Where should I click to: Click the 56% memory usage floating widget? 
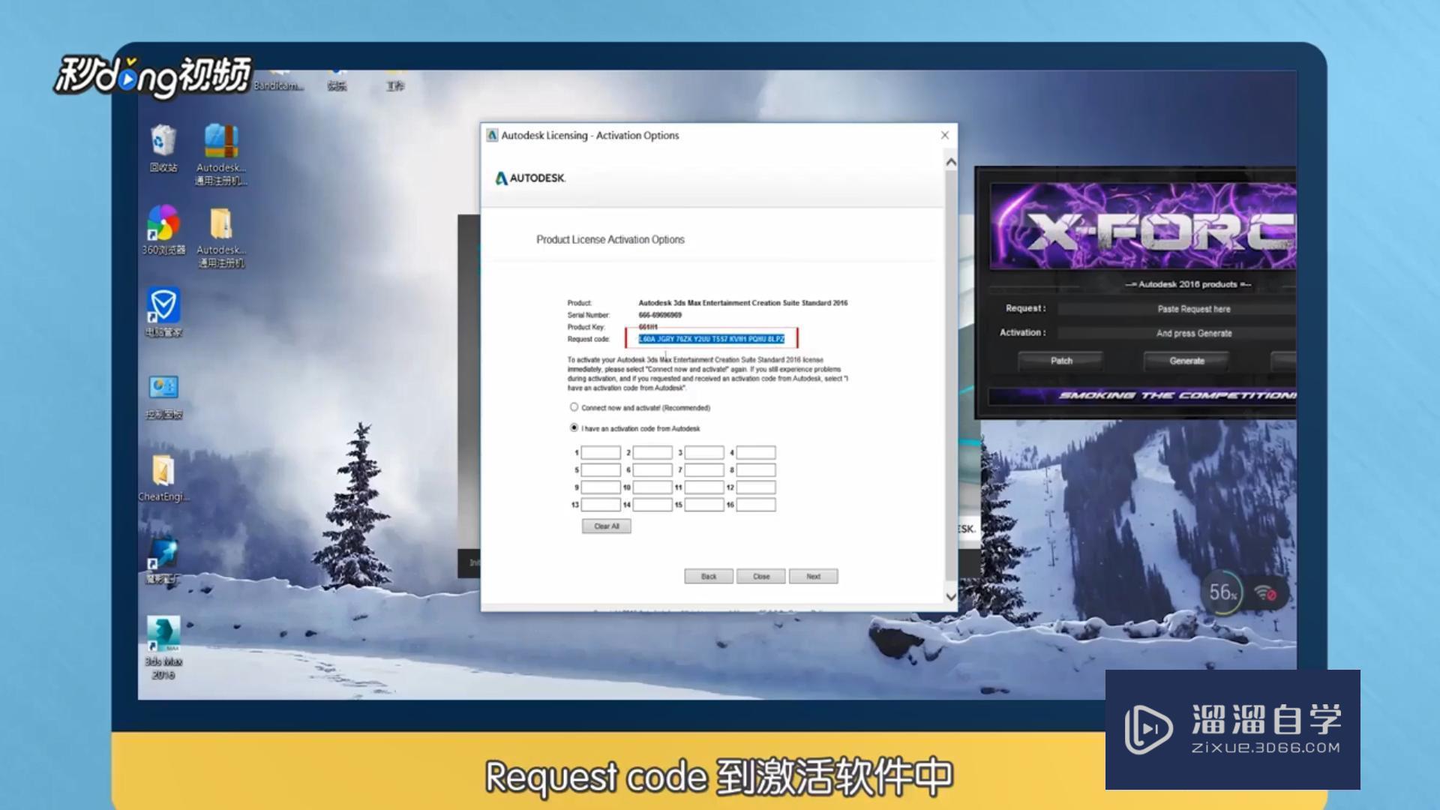pyautogui.click(x=1223, y=593)
